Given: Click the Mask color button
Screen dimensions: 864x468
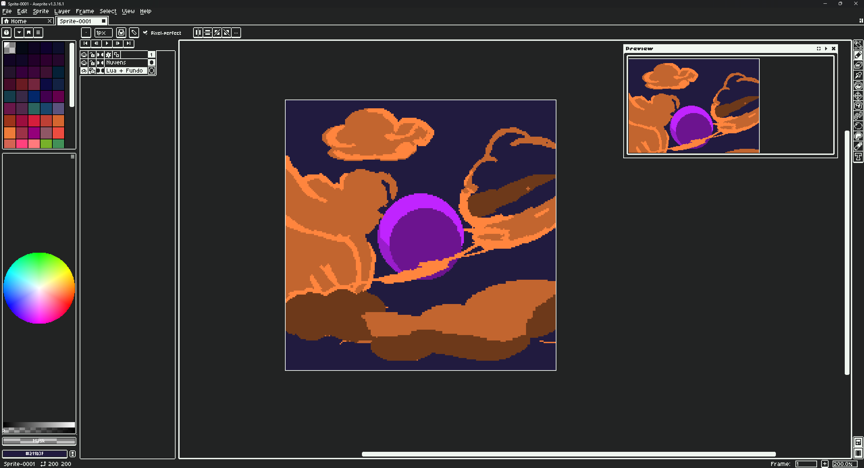Looking at the screenshot, I should [x=39, y=441].
